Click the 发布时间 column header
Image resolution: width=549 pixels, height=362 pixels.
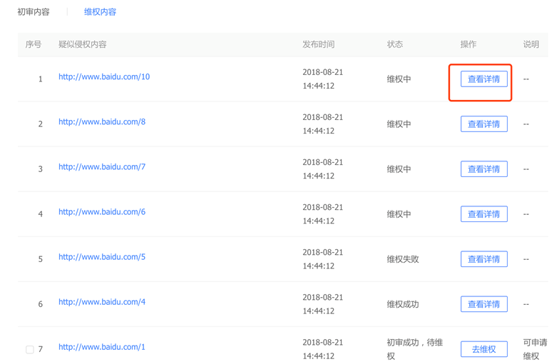318,44
